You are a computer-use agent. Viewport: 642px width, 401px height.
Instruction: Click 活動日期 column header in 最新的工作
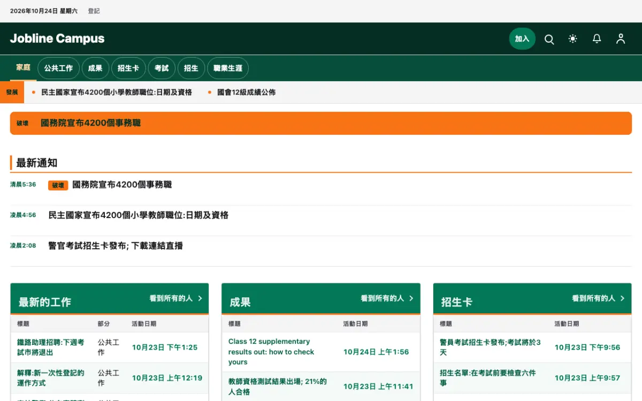click(x=144, y=324)
